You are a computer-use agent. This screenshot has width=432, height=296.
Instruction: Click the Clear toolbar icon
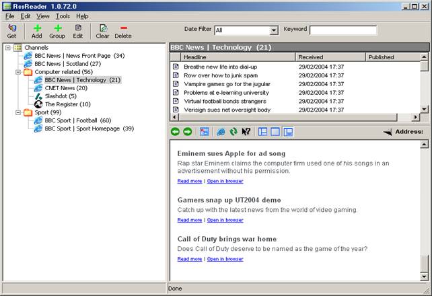(x=102, y=28)
